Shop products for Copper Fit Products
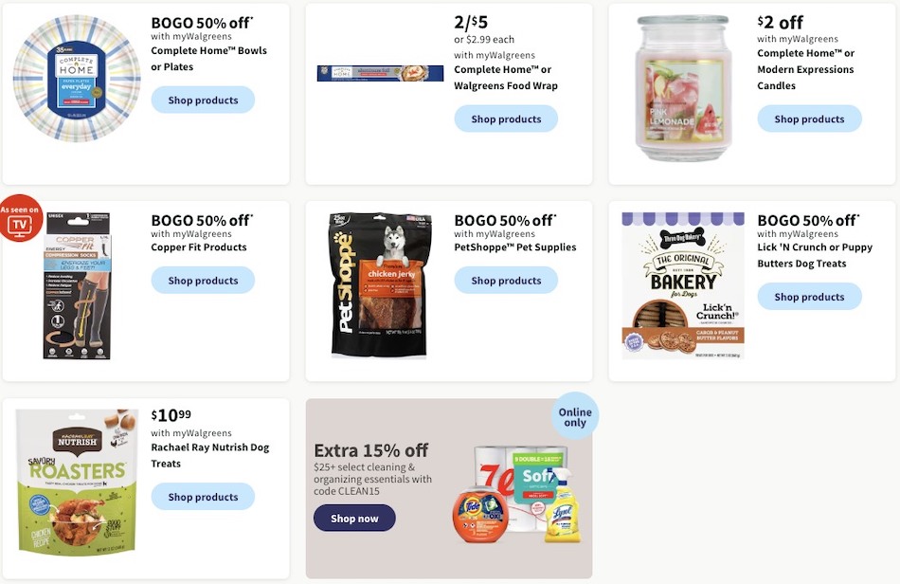This screenshot has height=584, width=900. (202, 280)
